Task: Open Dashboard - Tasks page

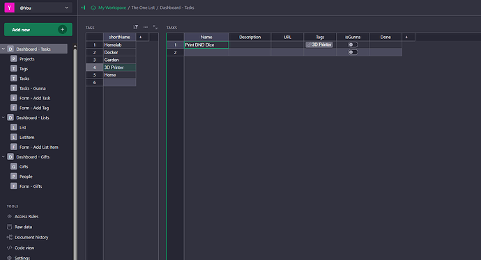Action: click(33, 49)
